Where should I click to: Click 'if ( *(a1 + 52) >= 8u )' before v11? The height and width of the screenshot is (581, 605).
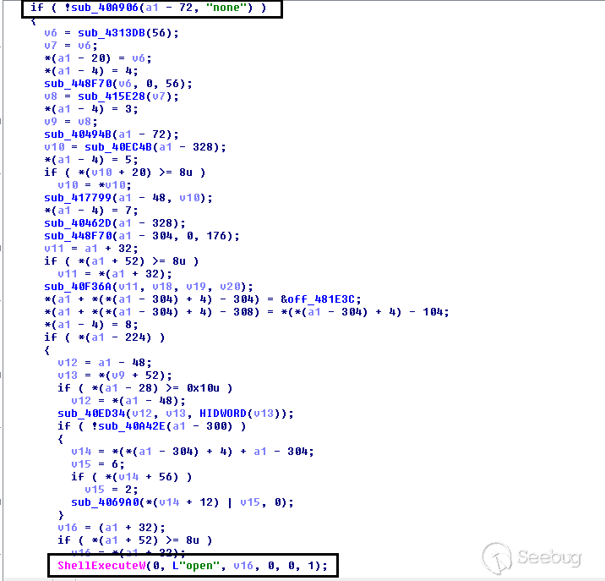pyautogui.click(x=121, y=261)
